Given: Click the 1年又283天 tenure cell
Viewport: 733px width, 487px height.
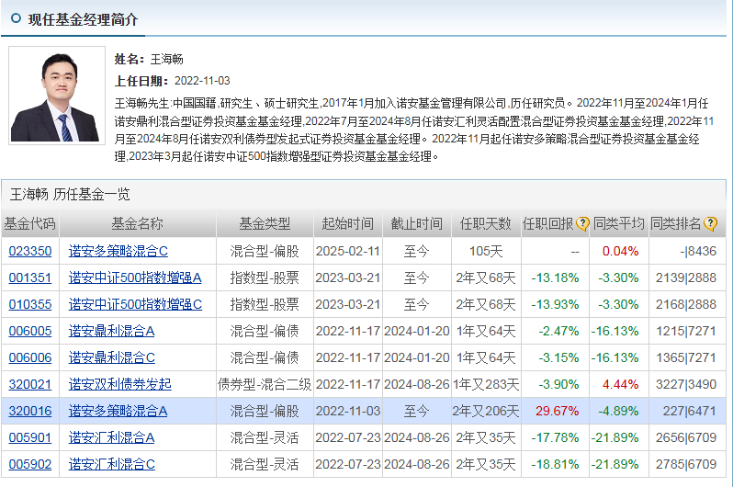Looking at the screenshot, I should 486,385.
